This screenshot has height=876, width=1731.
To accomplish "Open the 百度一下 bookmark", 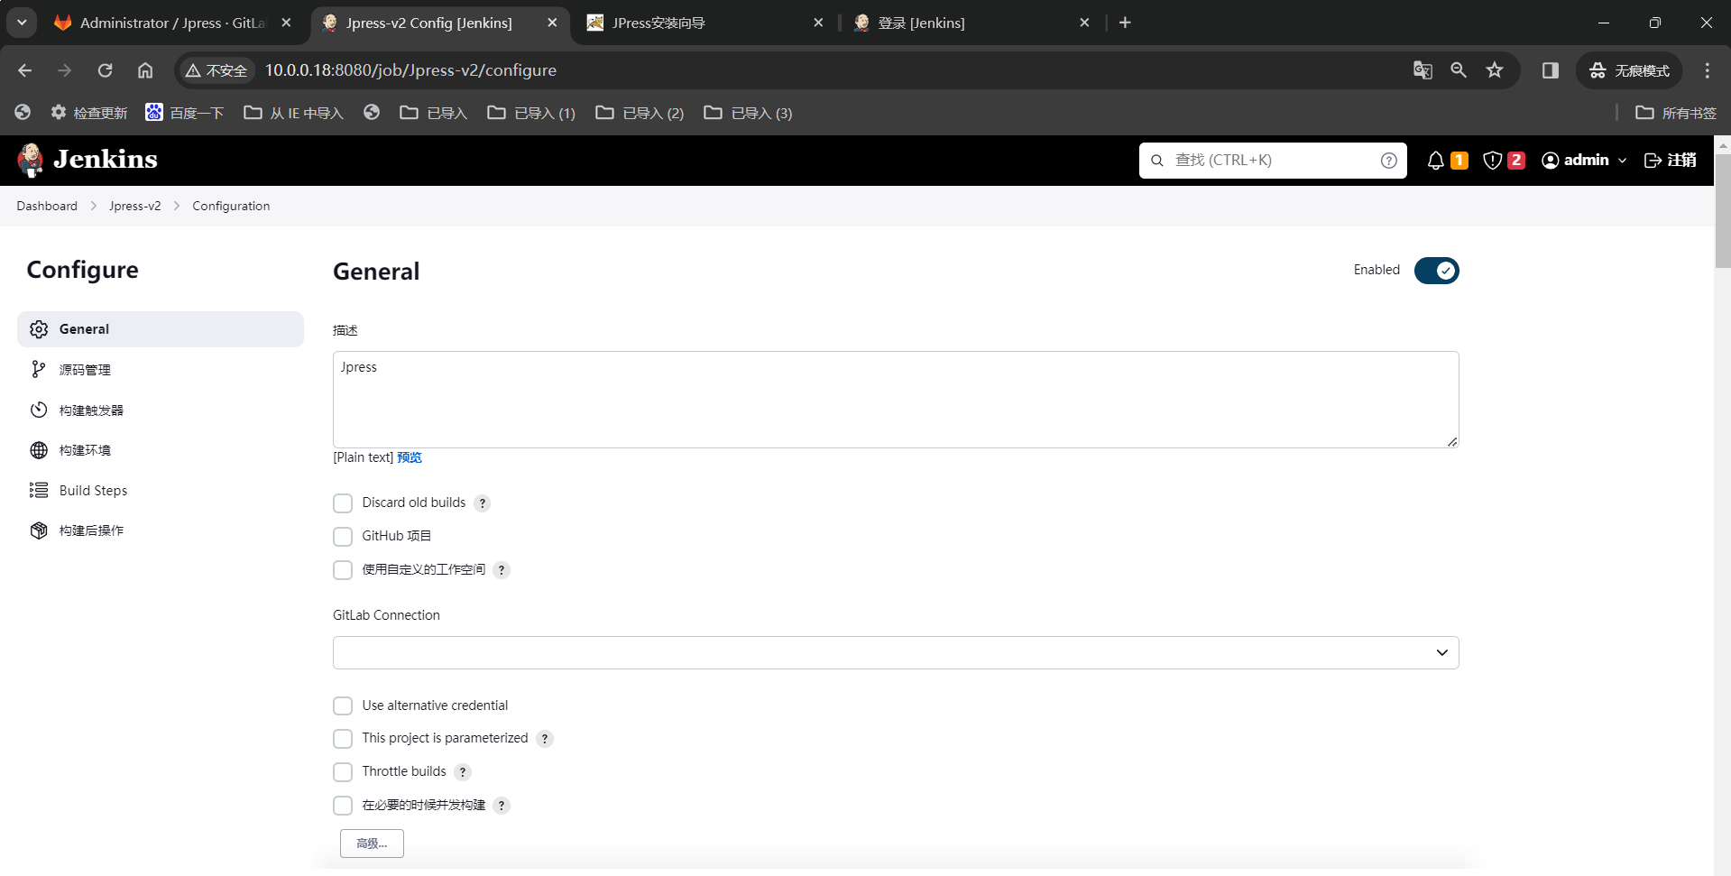I will (185, 113).
